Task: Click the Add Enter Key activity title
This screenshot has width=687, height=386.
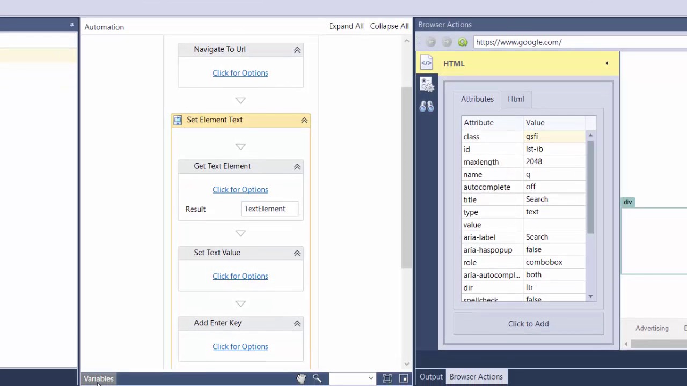Action: click(217, 323)
